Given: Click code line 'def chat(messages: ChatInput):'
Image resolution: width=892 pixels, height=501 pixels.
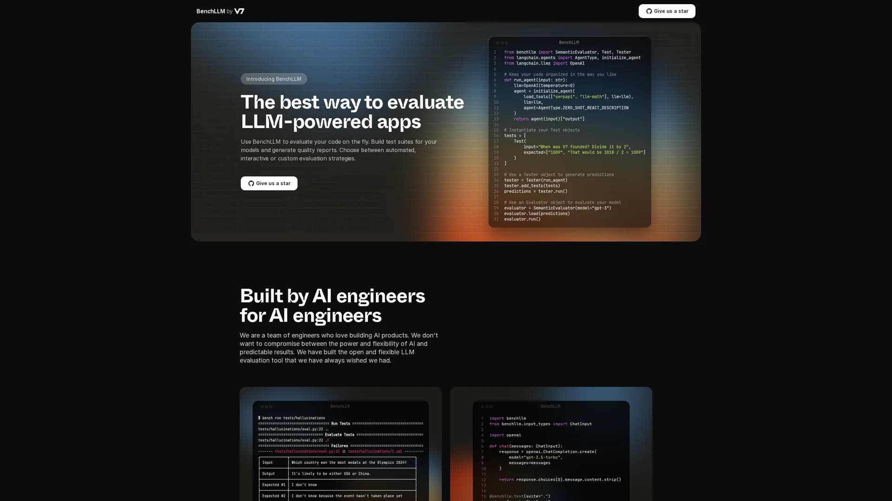Looking at the screenshot, I should 526,446.
